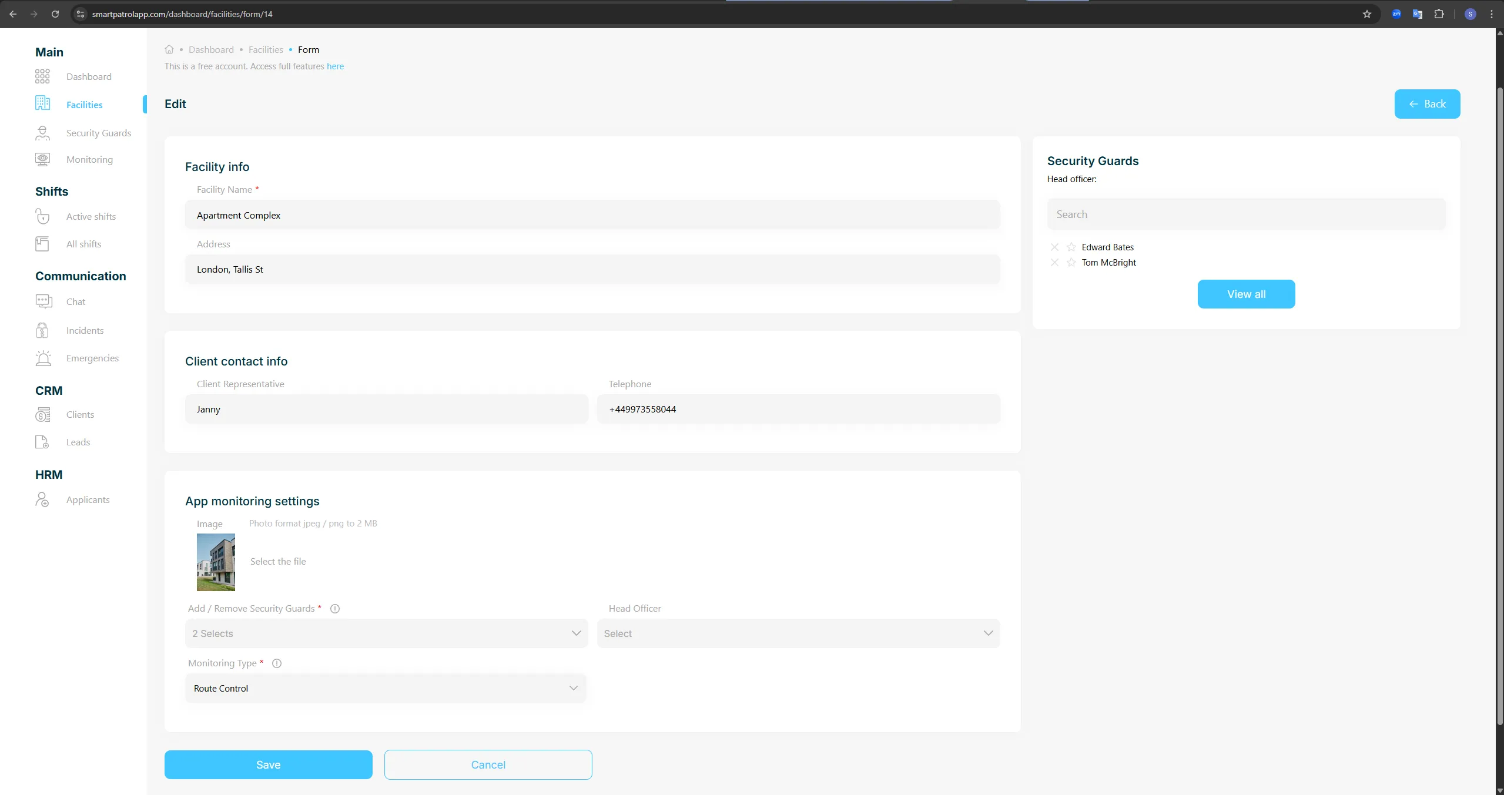Click info icon next to Add / Remove Security Guards

[335, 609]
